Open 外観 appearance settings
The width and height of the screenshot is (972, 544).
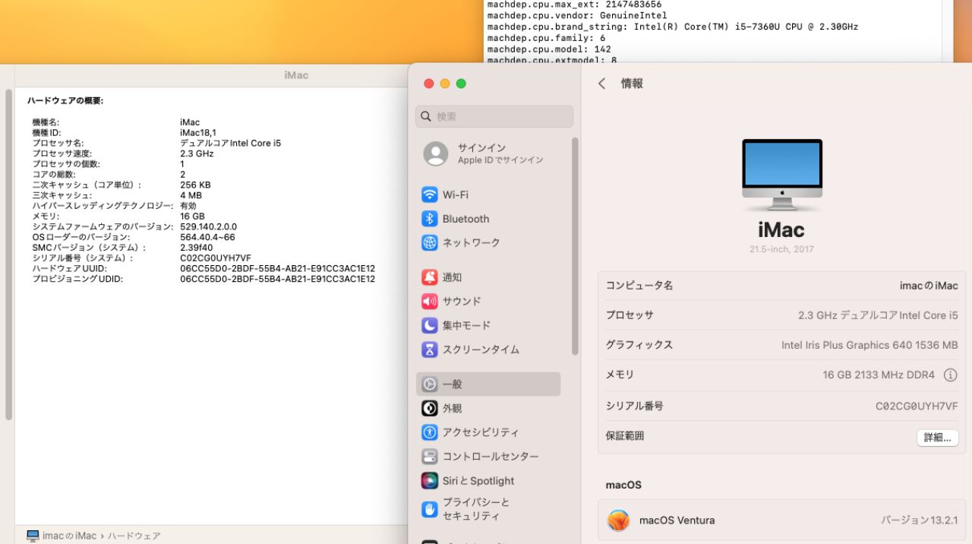point(452,408)
